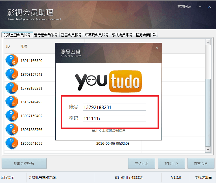Close the 影视会员助理 main window
Screen dimensions: 216x183
click(x=210, y=6)
